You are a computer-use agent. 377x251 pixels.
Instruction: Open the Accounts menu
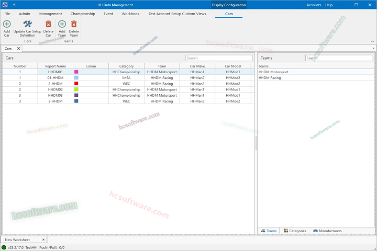point(314,5)
